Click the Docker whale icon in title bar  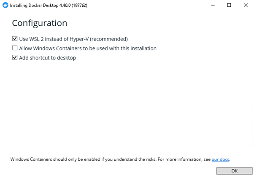point(5,5)
